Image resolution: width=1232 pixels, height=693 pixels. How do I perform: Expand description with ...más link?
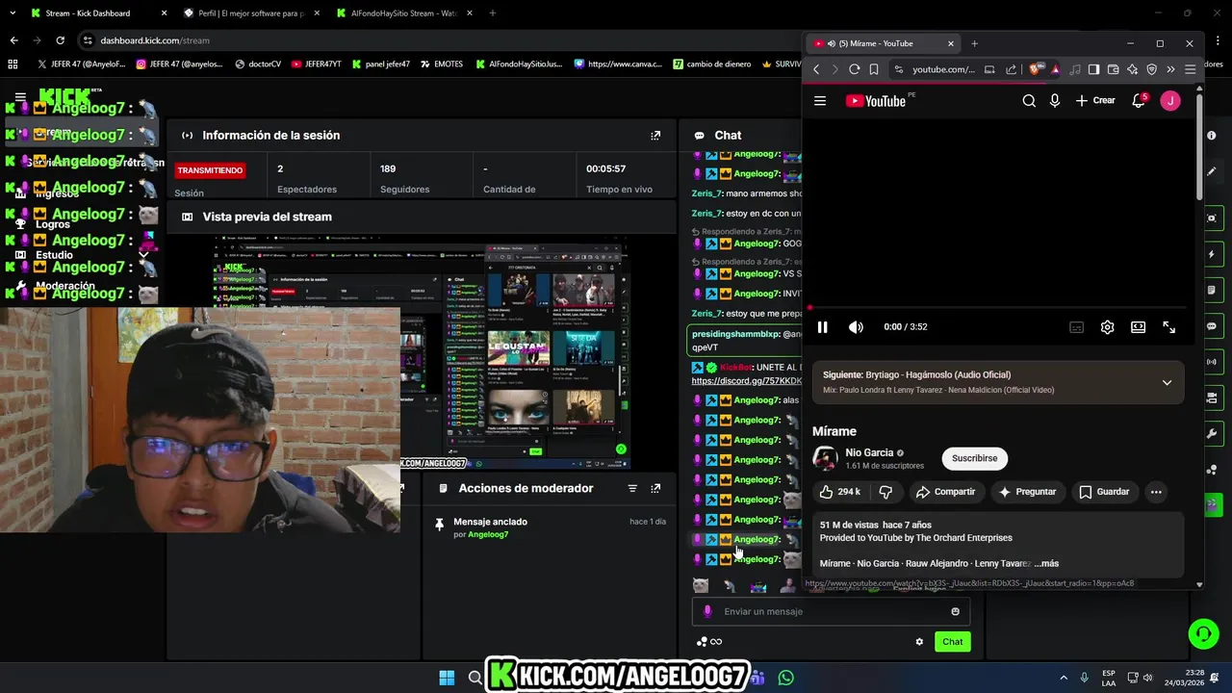[1046, 563]
